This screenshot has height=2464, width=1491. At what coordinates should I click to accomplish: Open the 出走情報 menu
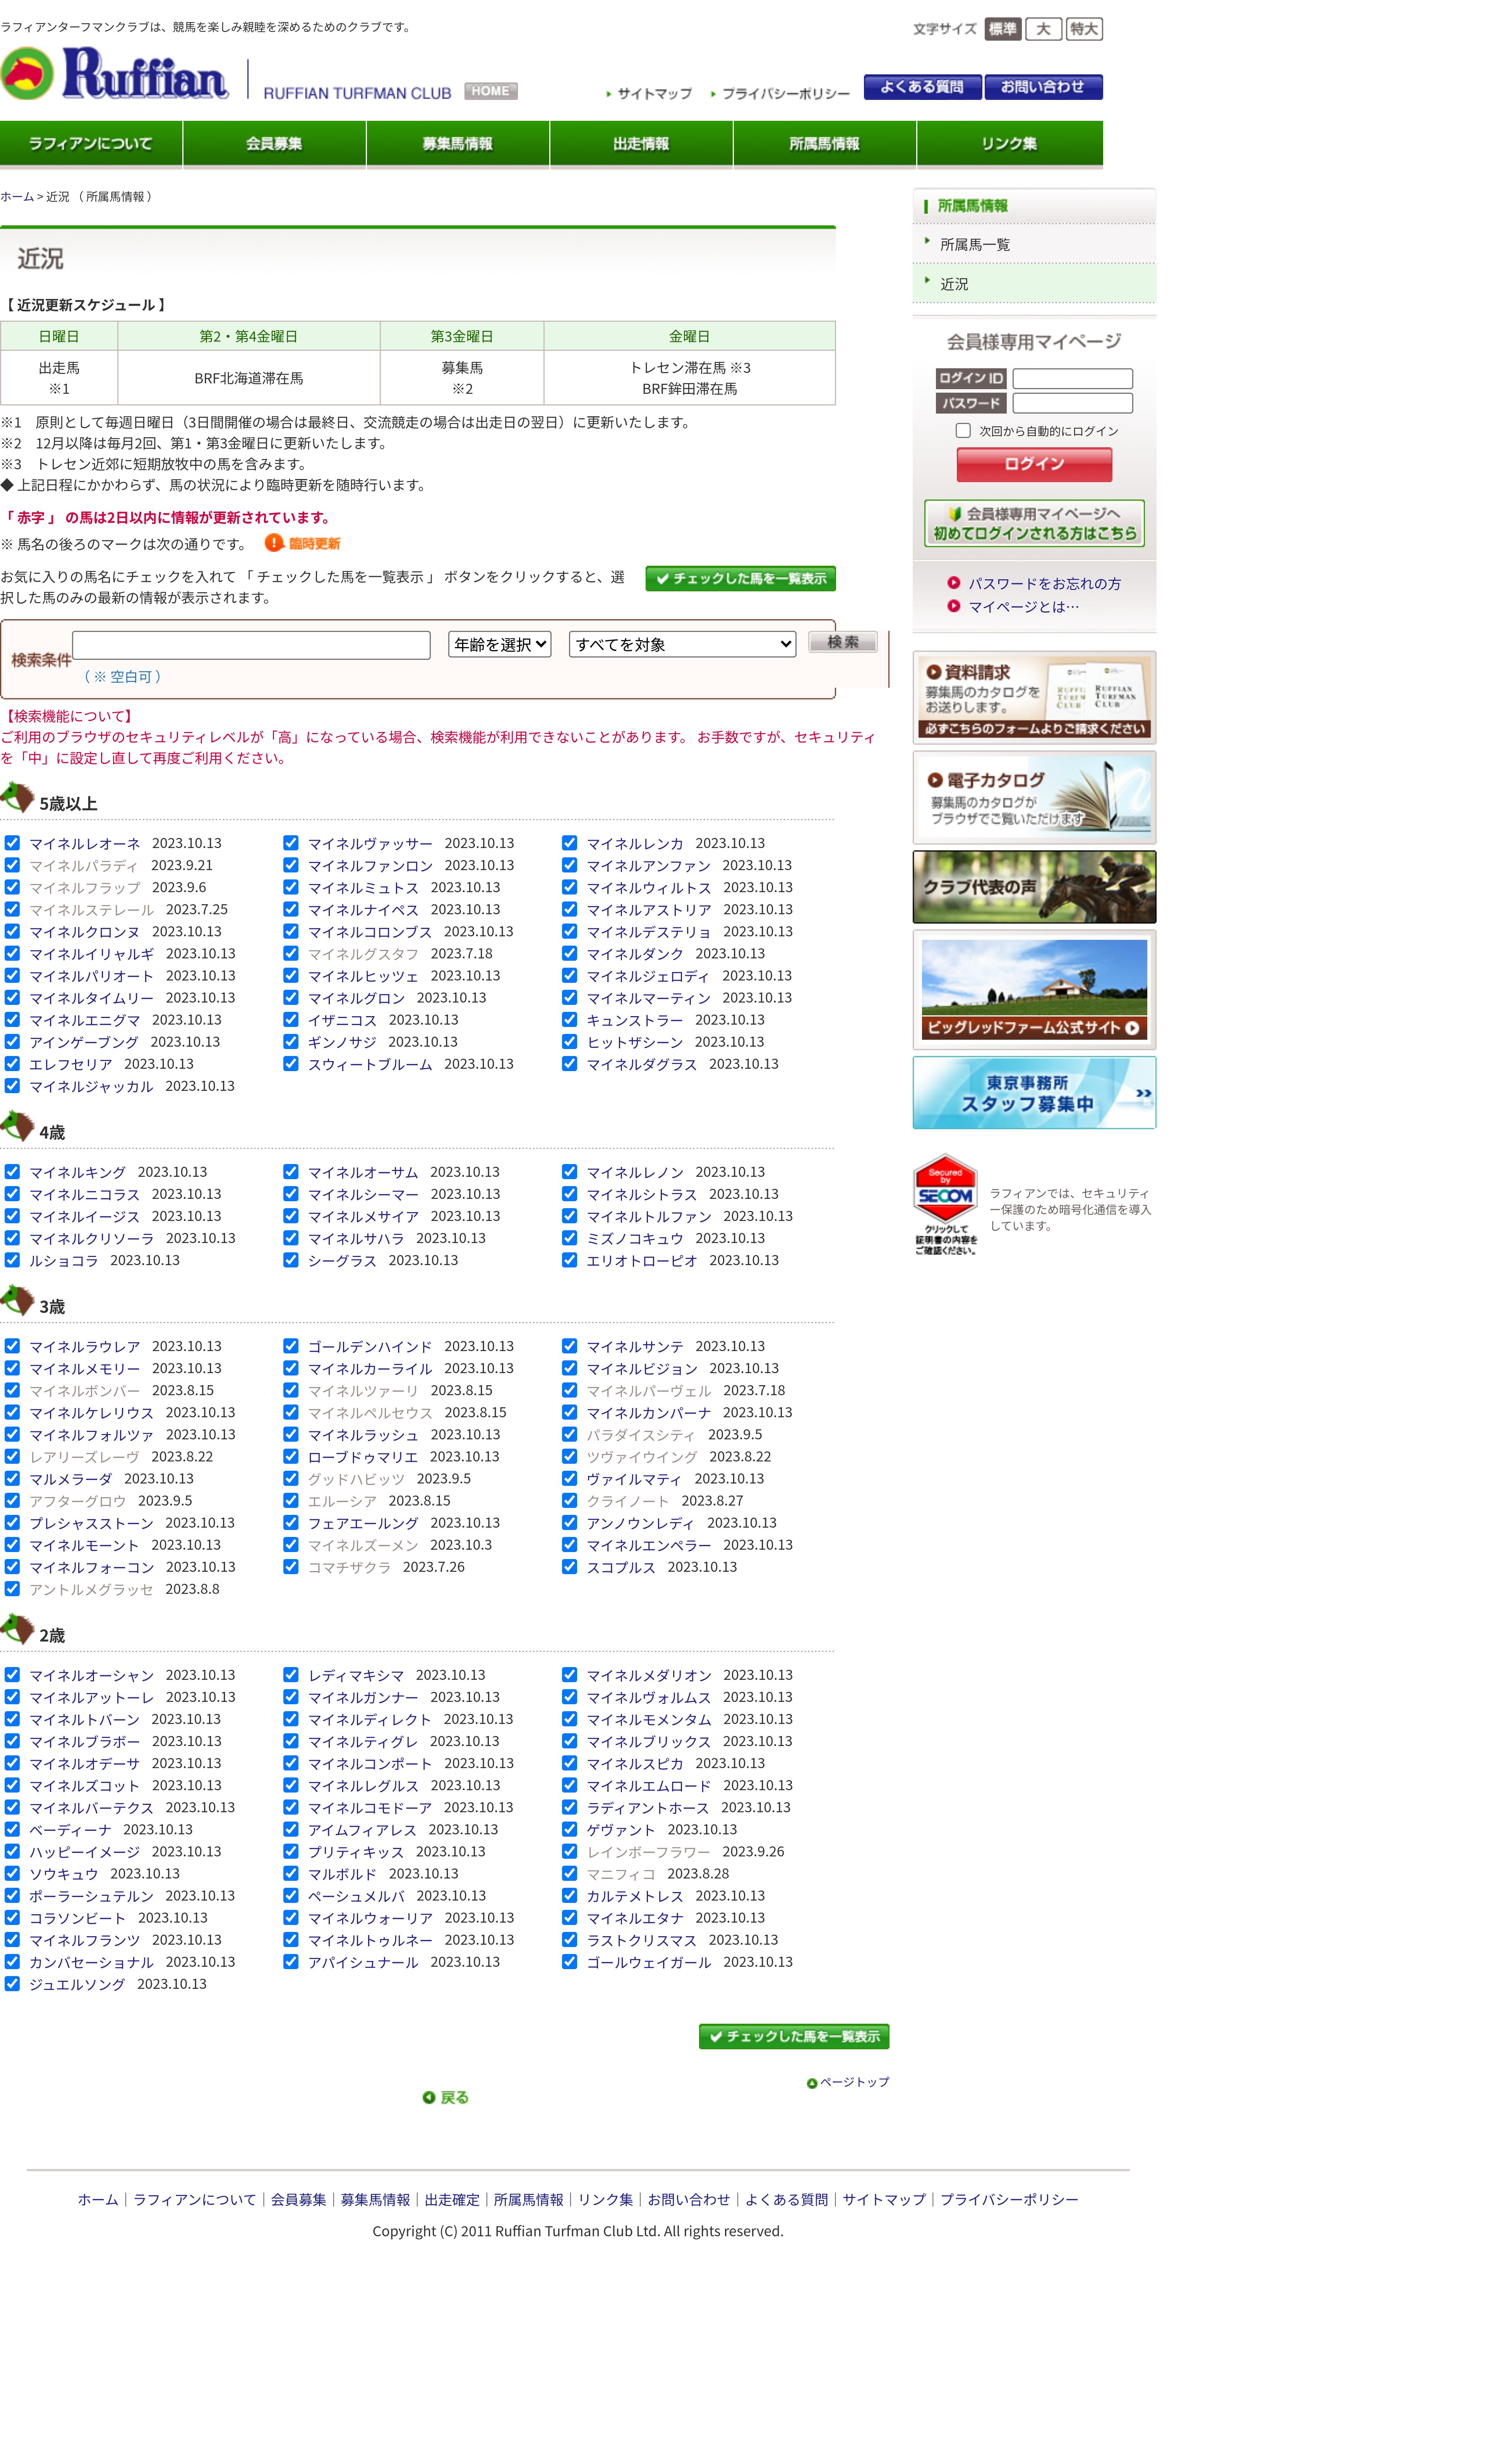pyautogui.click(x=641, y=144)
